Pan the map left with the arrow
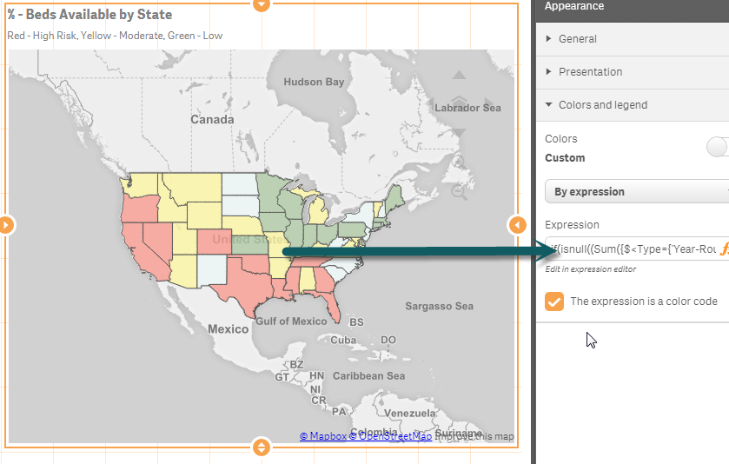The image size is (729, 464). pos(430,104)
